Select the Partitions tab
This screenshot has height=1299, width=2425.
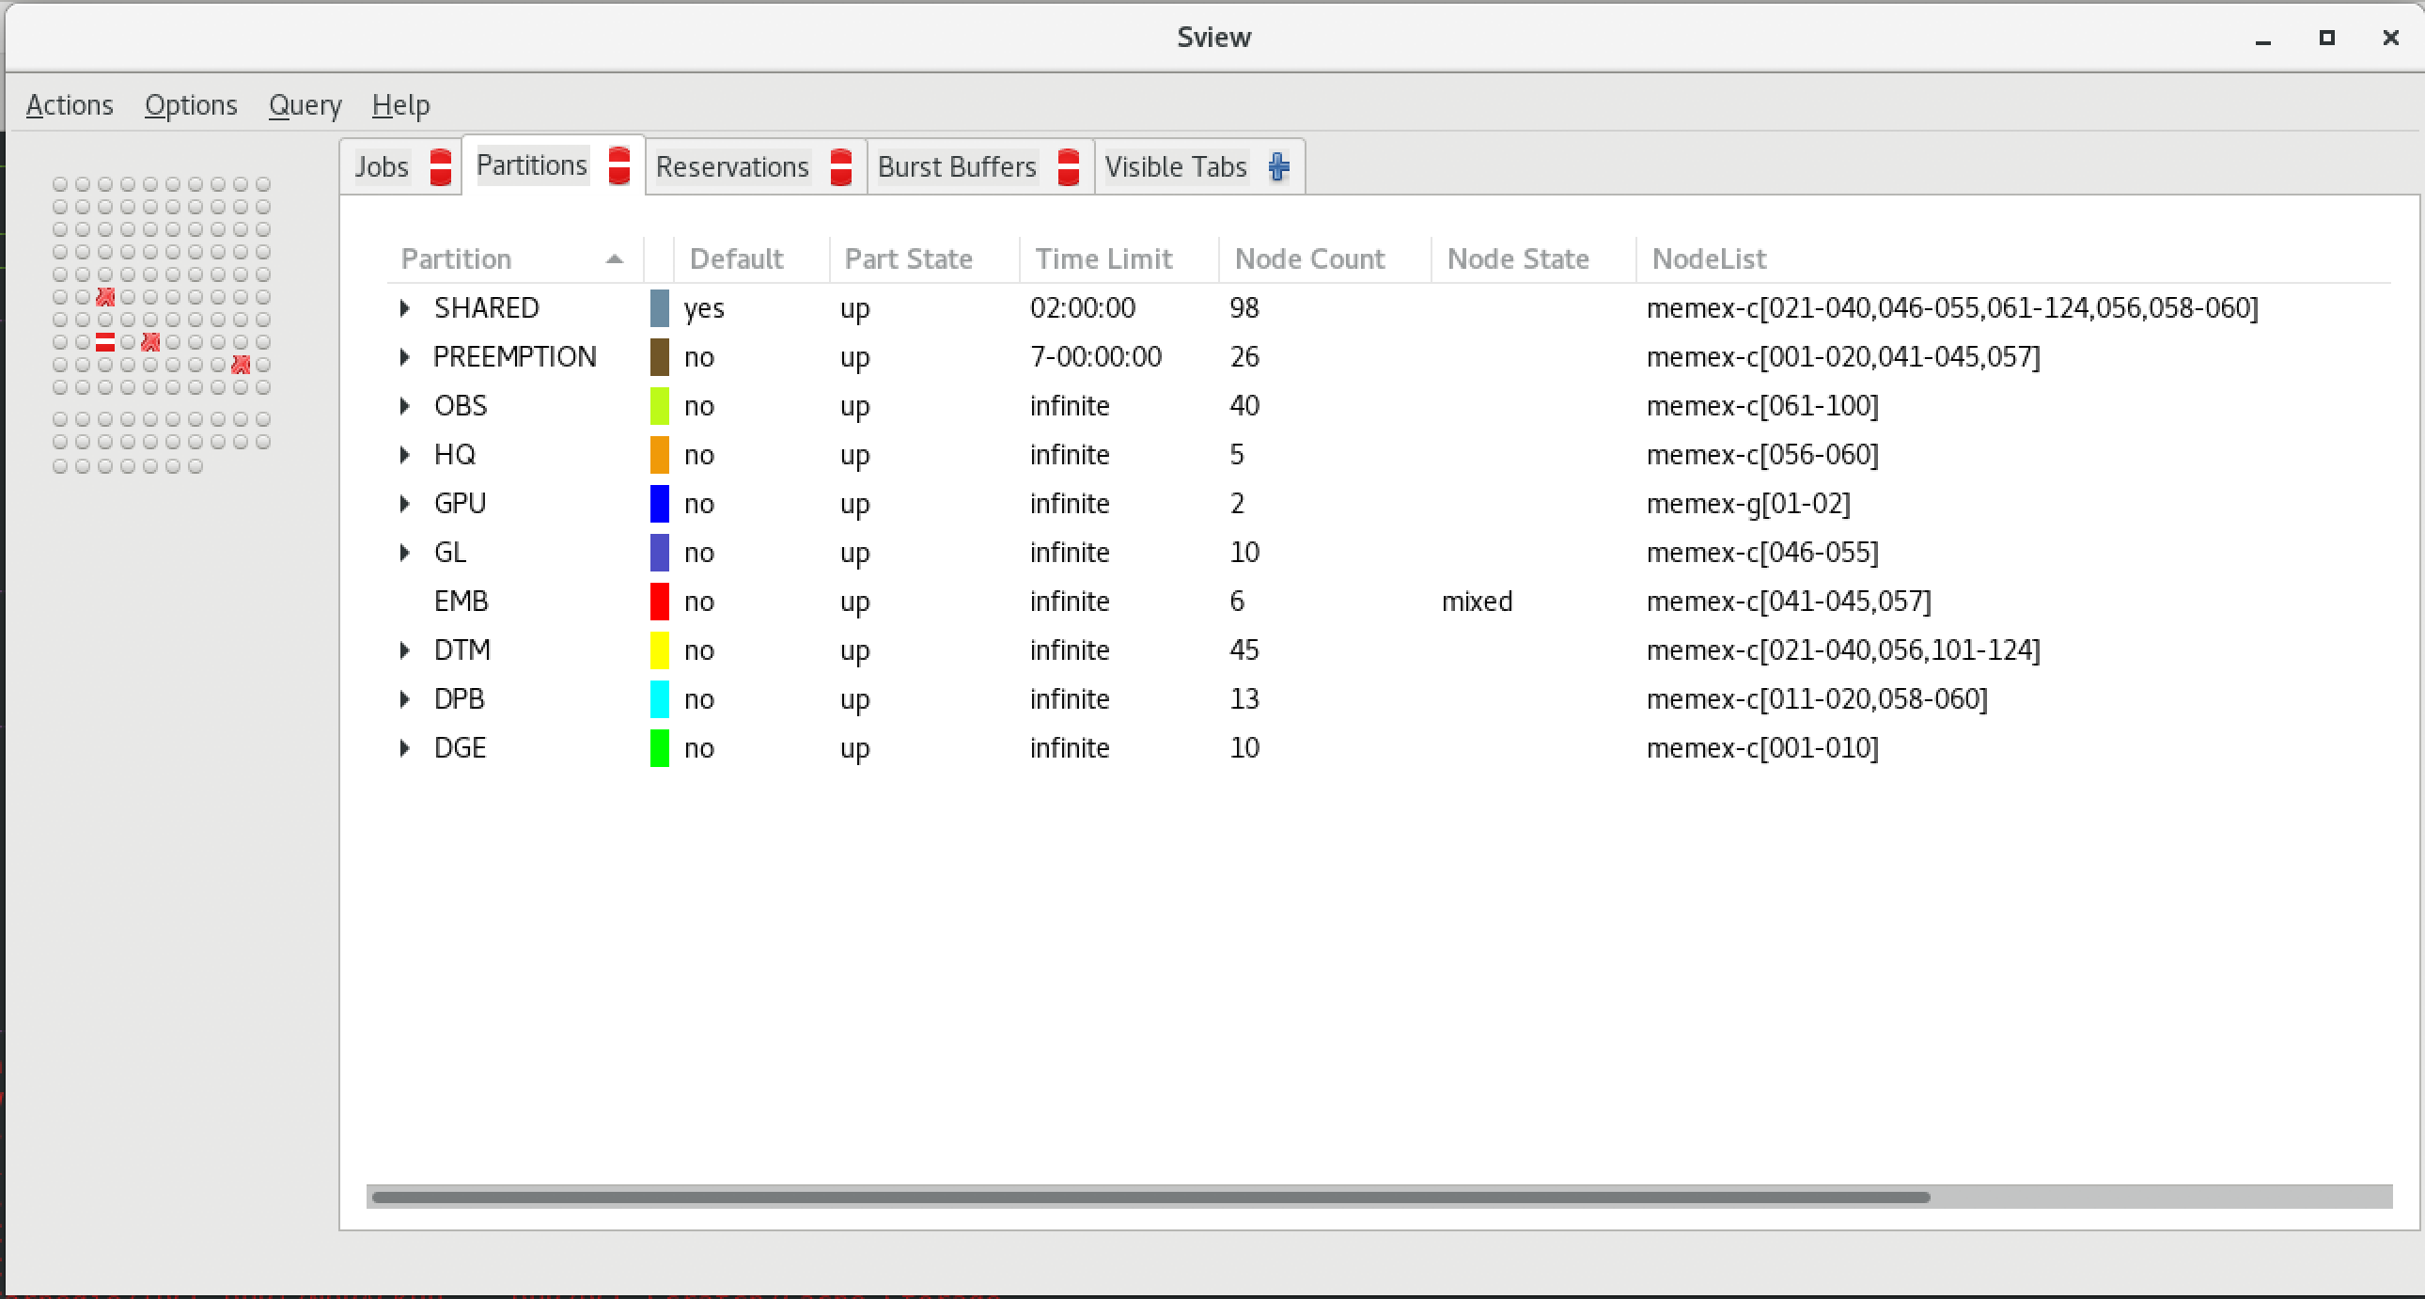(532, 164)
